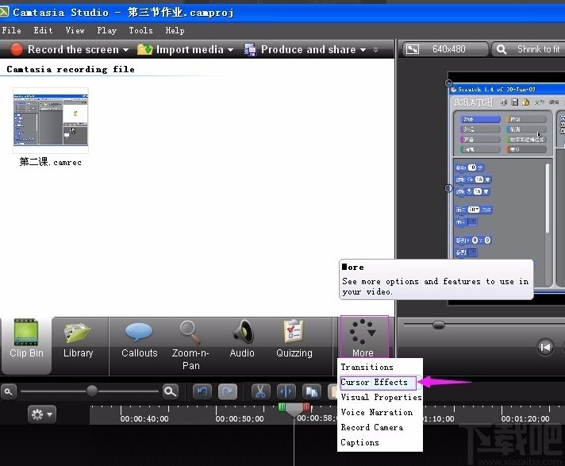Screen dimensions: 565x466
Task: Click the left-middle canvas resize handle
Action: pos(448,188)
